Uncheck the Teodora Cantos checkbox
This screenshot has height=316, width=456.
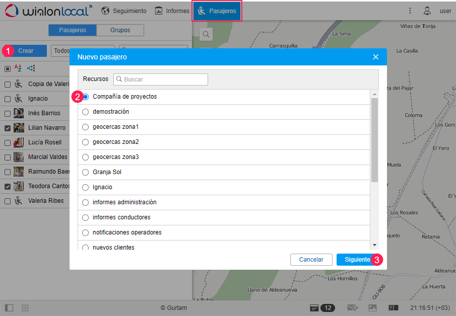coord(8,187)
